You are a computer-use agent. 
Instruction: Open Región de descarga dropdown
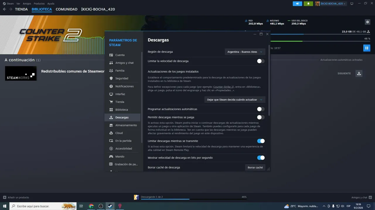tap(245, 52)
